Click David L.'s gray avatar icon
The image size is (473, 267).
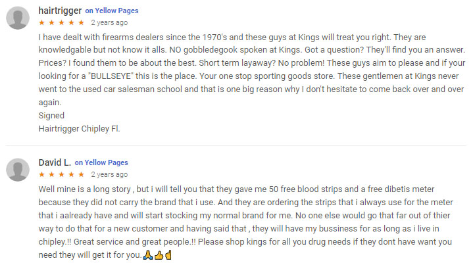click(x=18, y=170)
